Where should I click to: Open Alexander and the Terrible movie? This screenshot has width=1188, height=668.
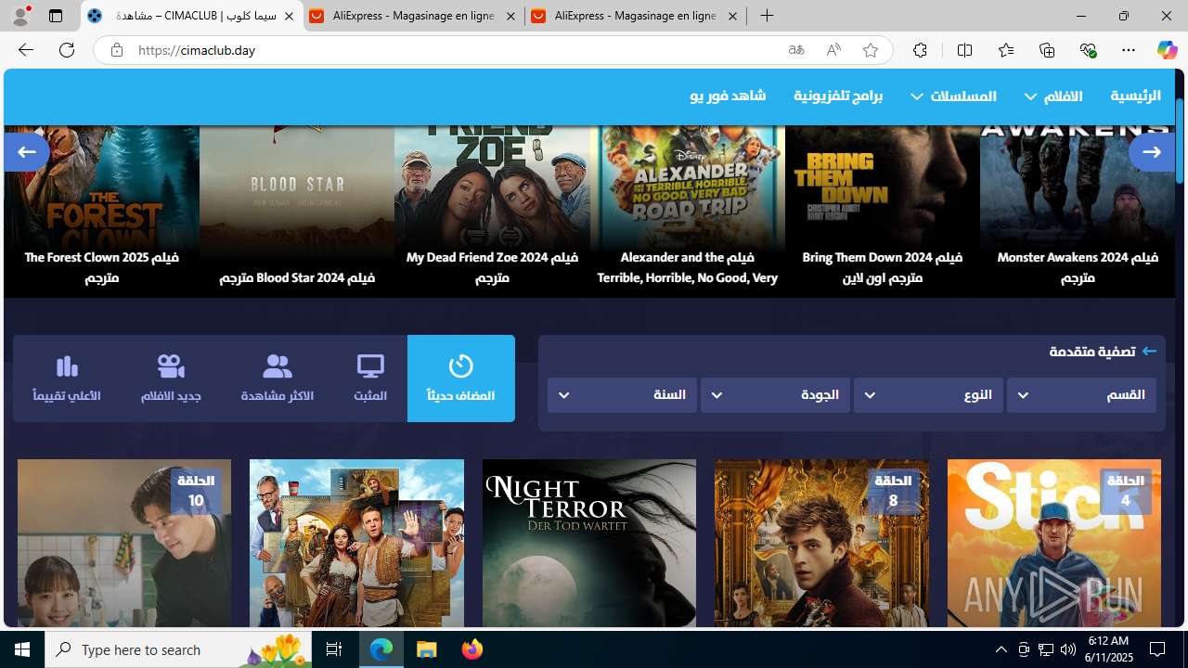(x=688, y=212)
